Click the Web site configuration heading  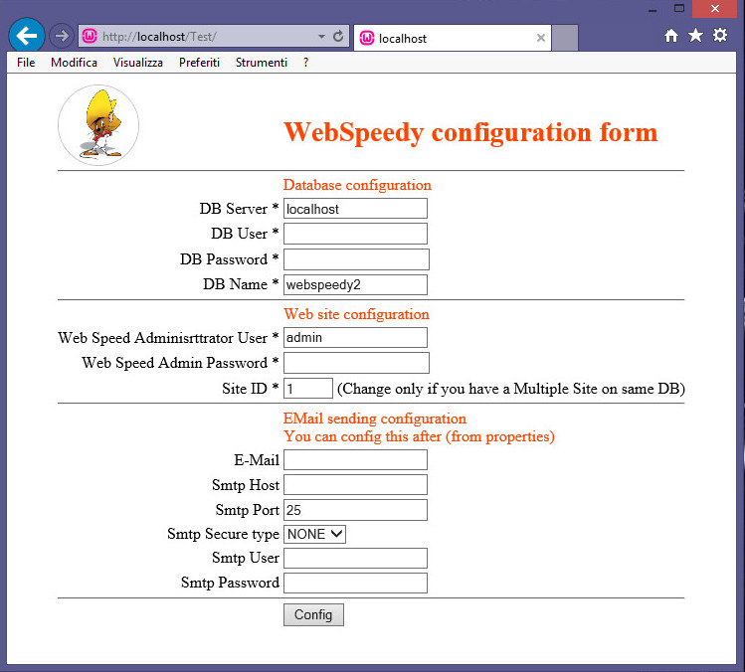(356, 314)
